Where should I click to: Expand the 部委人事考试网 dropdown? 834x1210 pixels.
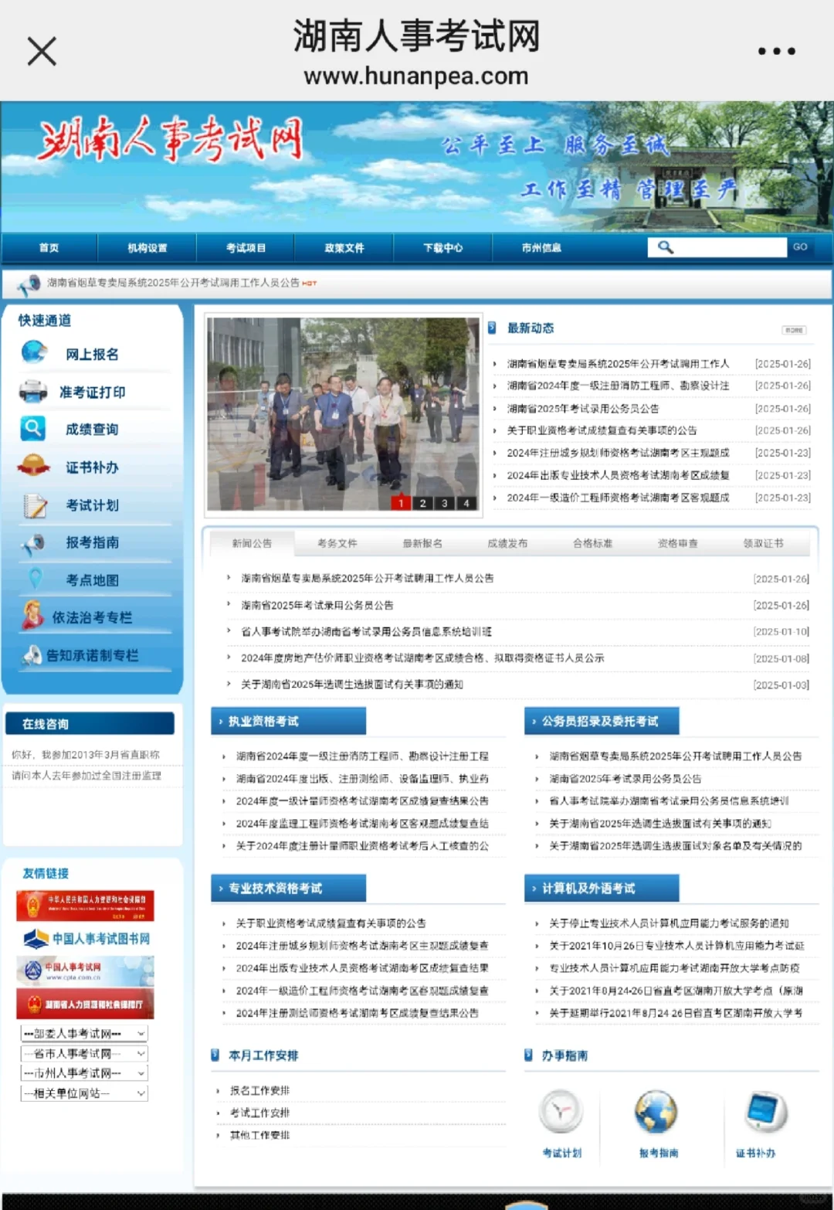click(83, 1032)
